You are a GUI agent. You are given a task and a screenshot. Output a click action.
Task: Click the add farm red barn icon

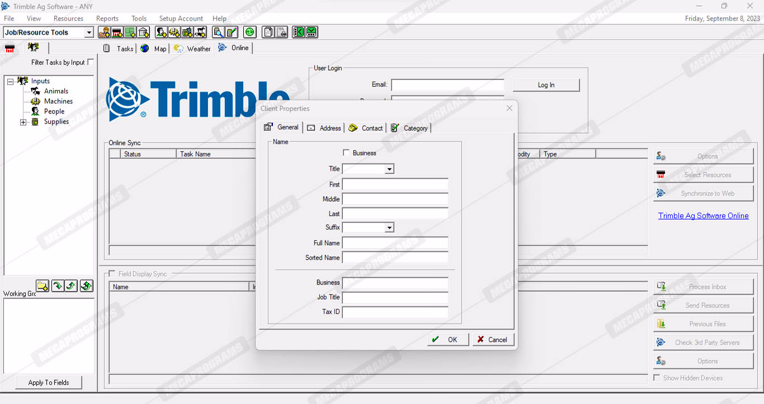click(x=117, y=32)
